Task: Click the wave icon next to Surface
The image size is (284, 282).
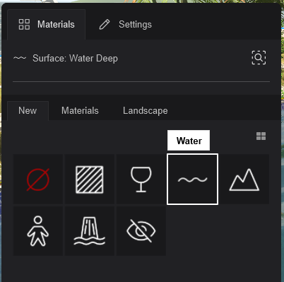Action: coord(20,58)
